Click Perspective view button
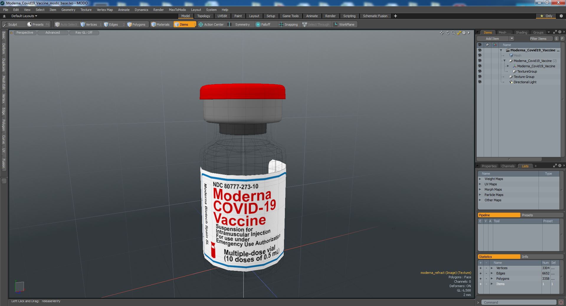 click(25, 33)
